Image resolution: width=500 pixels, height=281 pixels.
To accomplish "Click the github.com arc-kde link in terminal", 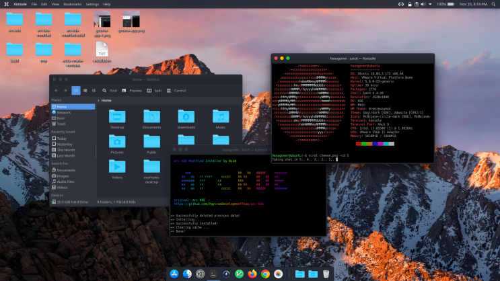I will (x=219, y=204).
